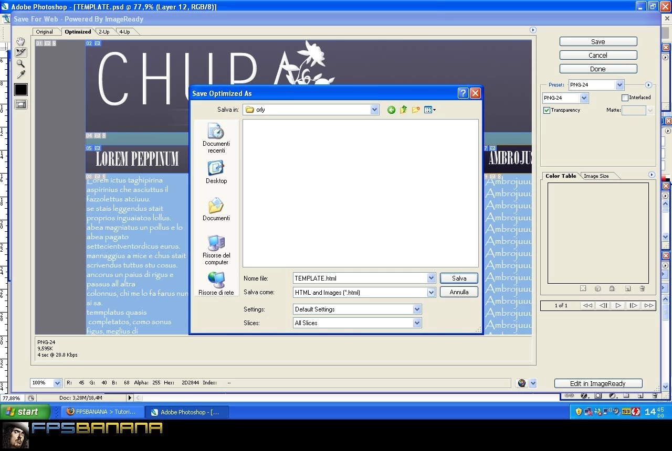
Task: Create a new folder in dialog
Action: (x=416, y=110)
